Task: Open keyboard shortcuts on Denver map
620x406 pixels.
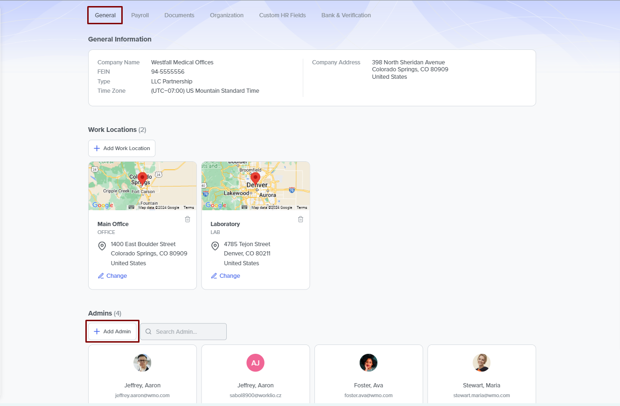Action: click(244, 207)
